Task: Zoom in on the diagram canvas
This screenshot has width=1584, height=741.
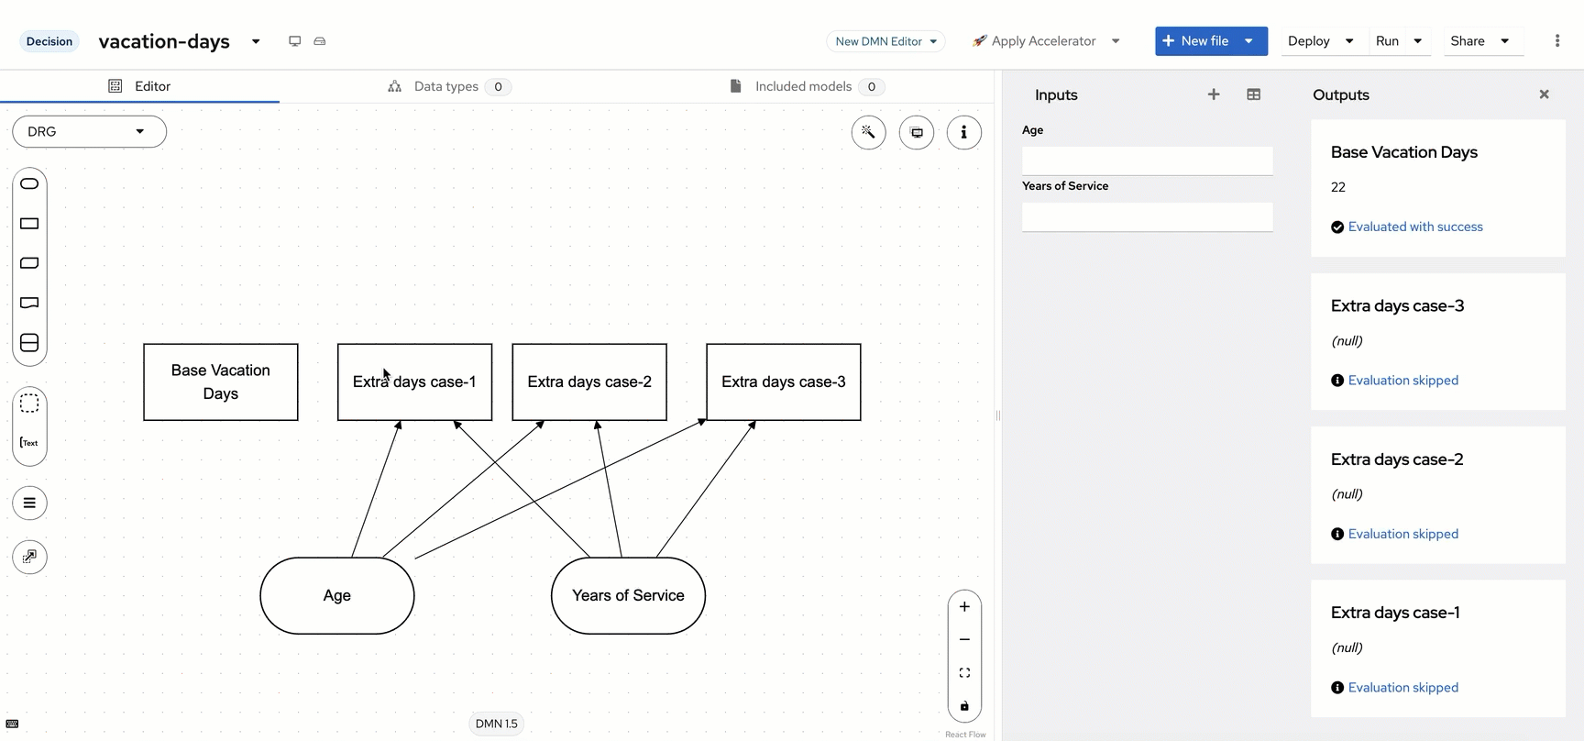Action: (964, 607)
